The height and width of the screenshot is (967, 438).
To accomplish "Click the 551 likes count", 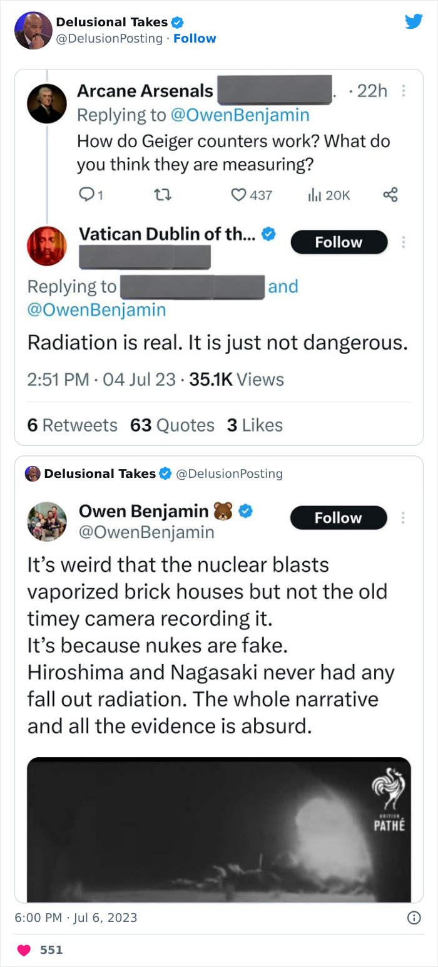I will pos(53,949).
